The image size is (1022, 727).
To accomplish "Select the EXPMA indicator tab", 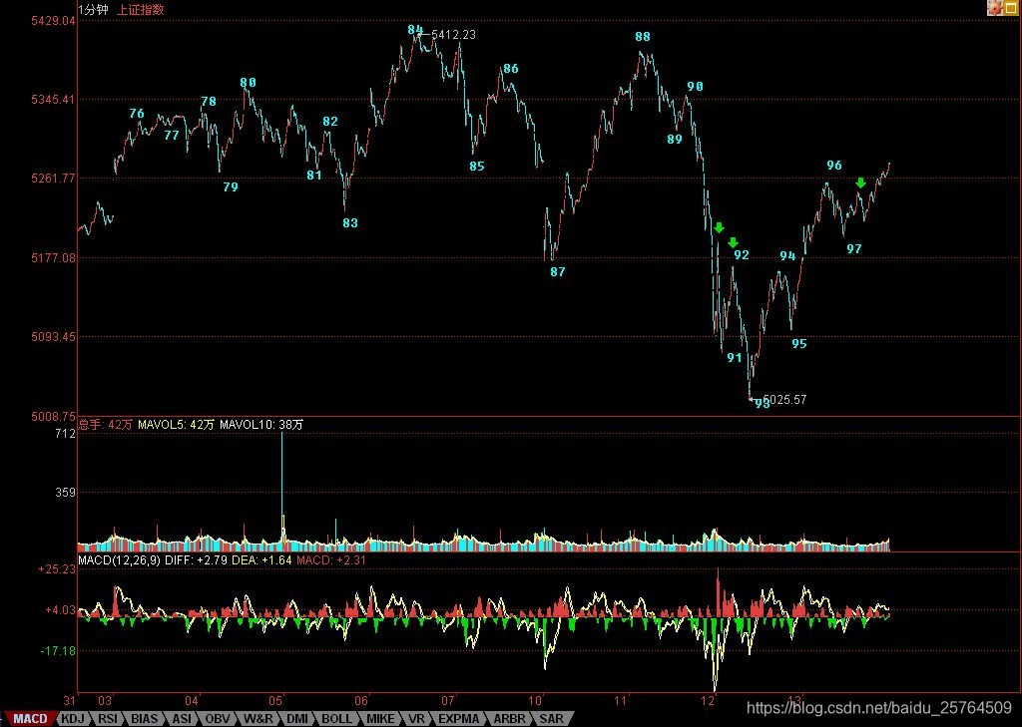I will click(459, 719).
